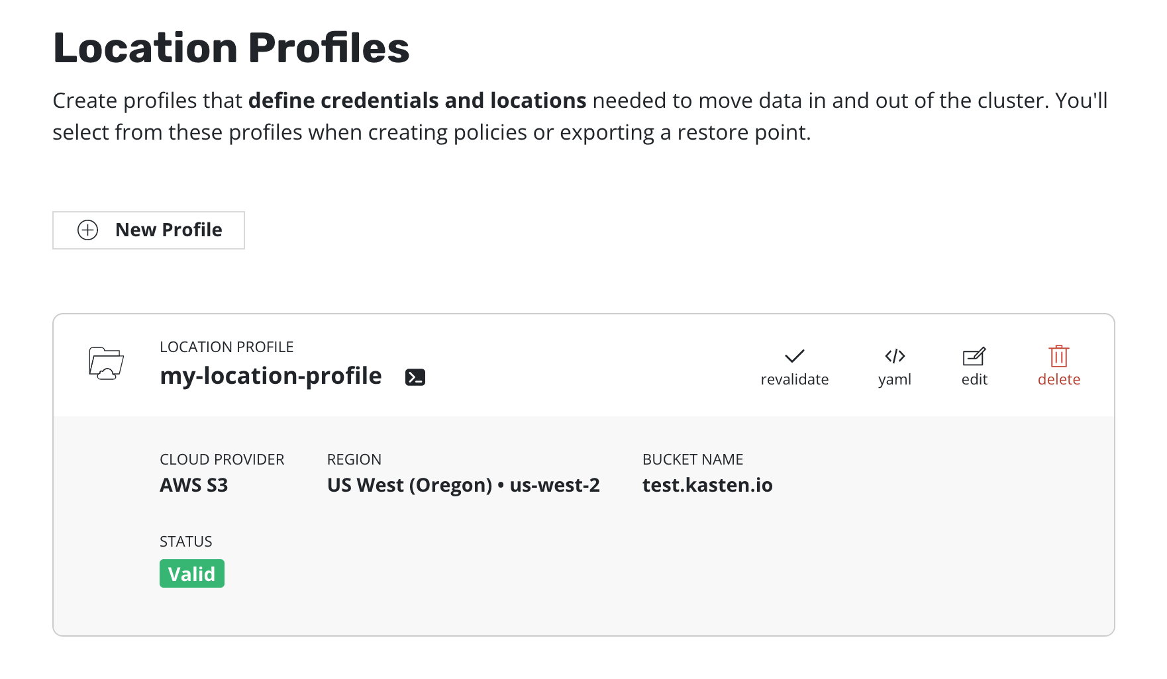Screen dimensions: 1167x679
Task: Click the yaml text label
Action: click(x=895, y=380)
